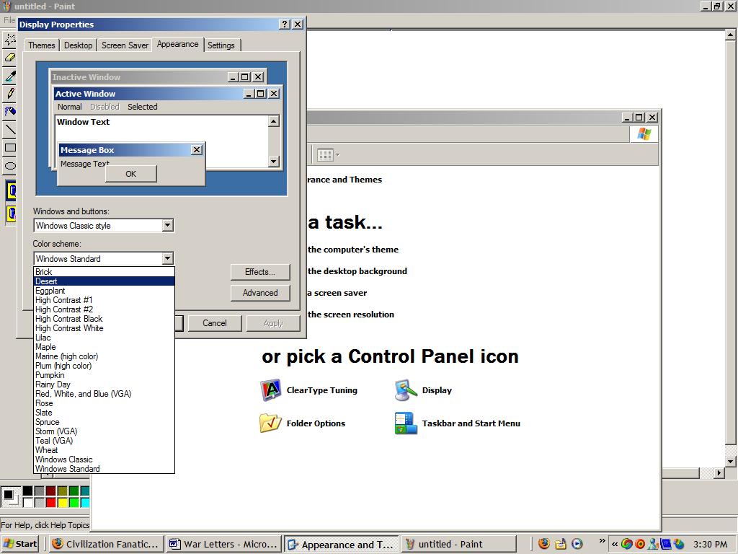
Task: Select the Rectangle tool in Paint
Action: tap(9, 147)
